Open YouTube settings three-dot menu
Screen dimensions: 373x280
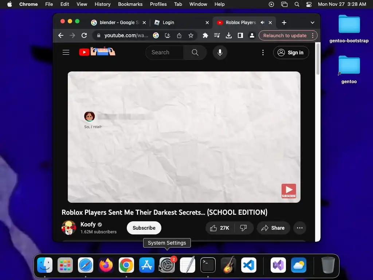tap(263, 52)
